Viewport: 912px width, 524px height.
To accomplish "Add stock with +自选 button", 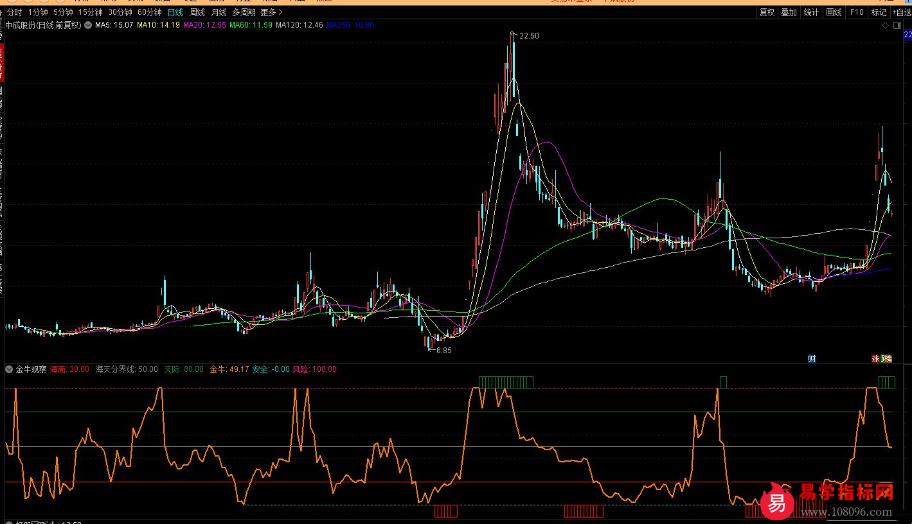I will (901, 12).
